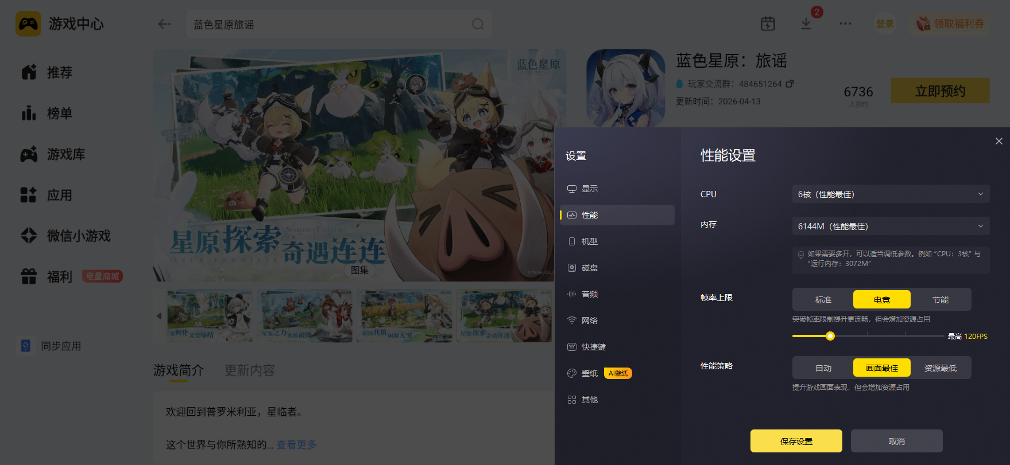1010x465 pixels.
Task: Open the three-dot more menu
Action: 845,24
